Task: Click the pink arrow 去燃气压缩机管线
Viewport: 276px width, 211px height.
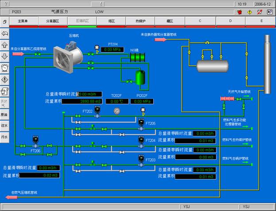Action: 12,197
